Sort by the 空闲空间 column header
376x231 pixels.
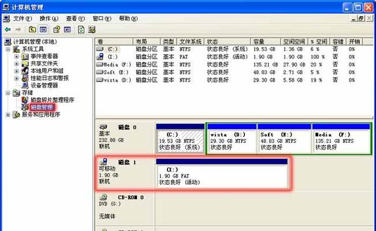(294, 42)
